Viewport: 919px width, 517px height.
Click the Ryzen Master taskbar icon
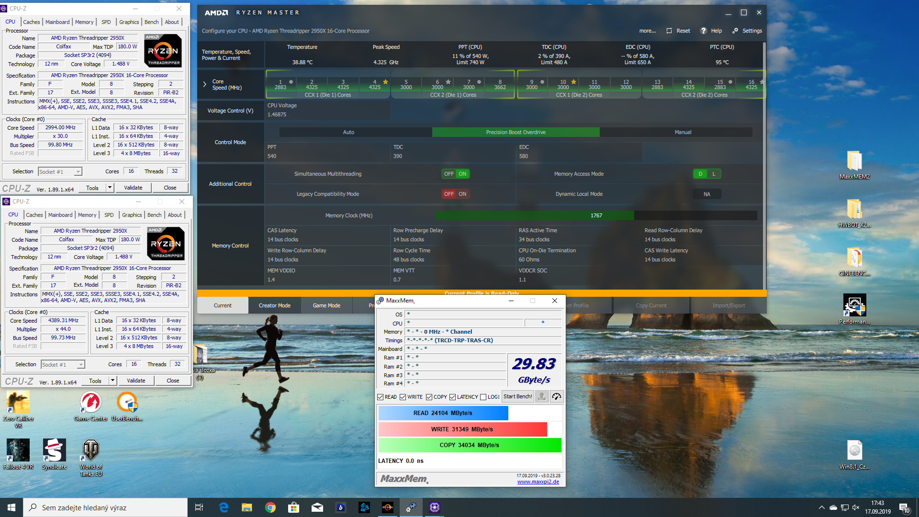coord(388,507)
